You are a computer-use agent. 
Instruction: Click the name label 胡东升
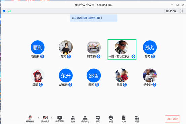[63, 85]
